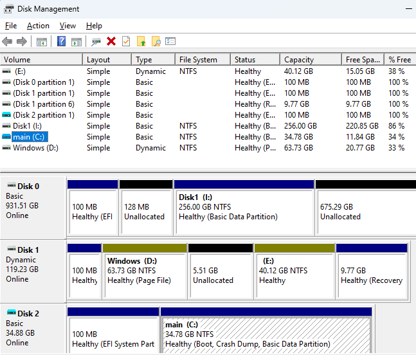
Task: Click the Disk 2 teal disk icon in lower pane
Action: coord(12,313)
